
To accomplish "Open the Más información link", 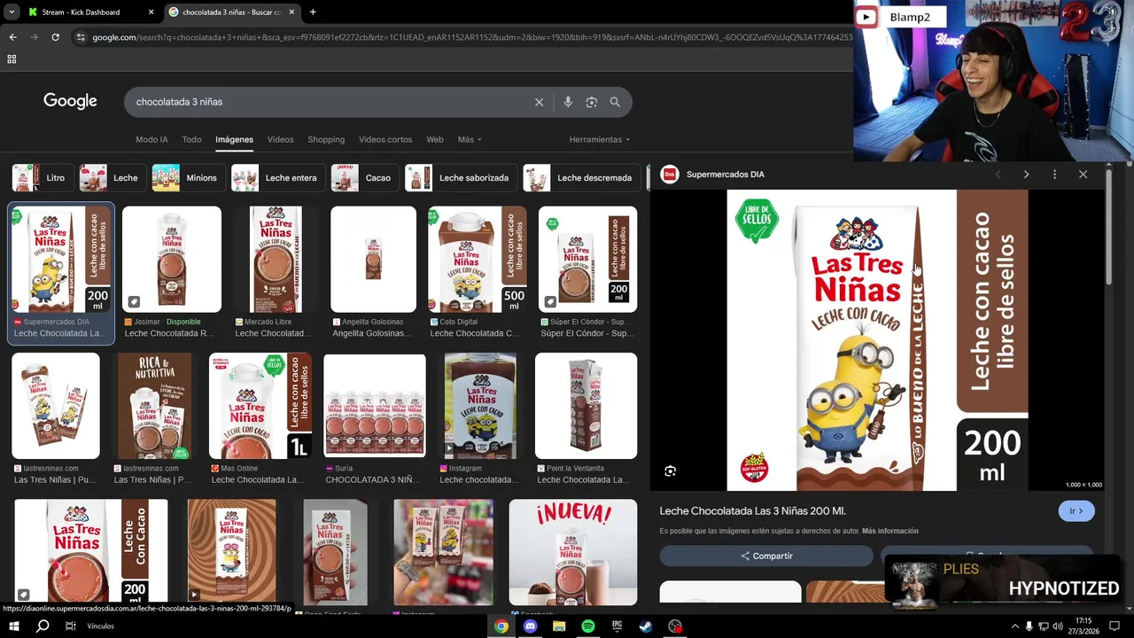I will [890, 531].
